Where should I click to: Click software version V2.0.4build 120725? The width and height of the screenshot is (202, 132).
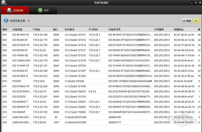click(75, 66)
